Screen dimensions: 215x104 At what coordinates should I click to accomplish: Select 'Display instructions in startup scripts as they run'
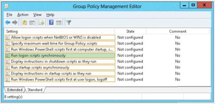click(60, 73)
